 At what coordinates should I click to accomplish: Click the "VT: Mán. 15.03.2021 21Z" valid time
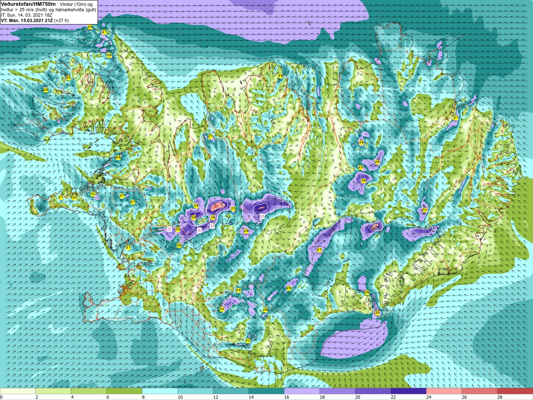pos(27,20)
